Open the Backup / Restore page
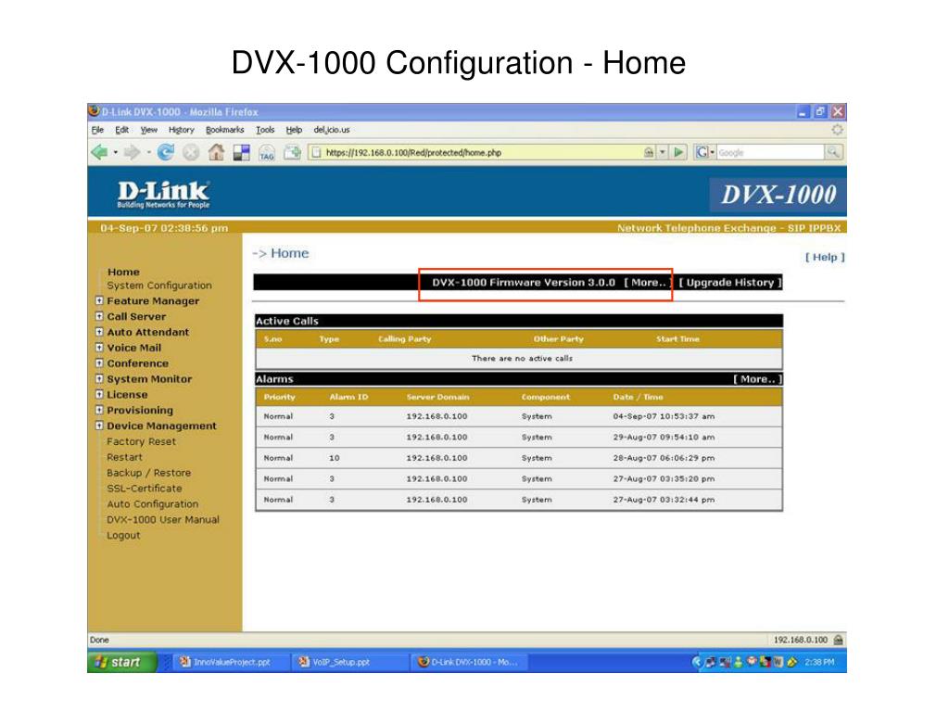Viewport: 949px width, 712px height. click(x=149, y=473)
